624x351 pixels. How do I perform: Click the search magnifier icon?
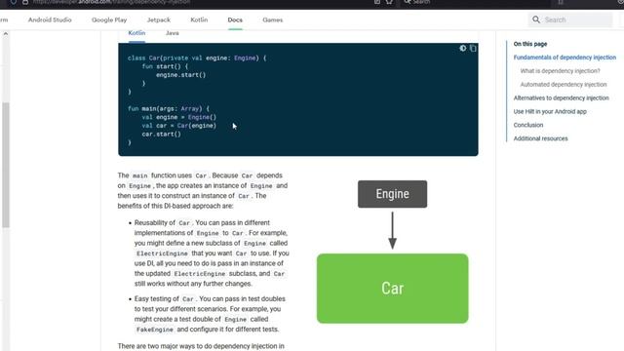(536, 19)
